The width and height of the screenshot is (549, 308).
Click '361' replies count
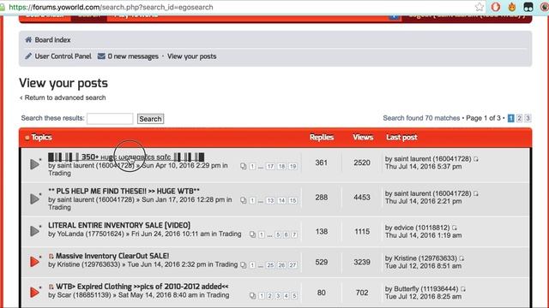point(321,163)
